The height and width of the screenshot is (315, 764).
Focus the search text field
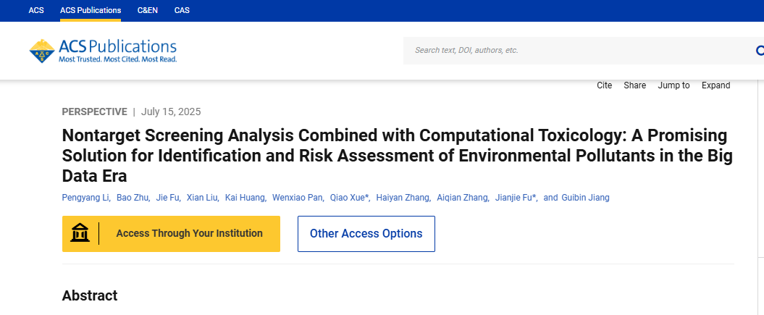[580, 50]
